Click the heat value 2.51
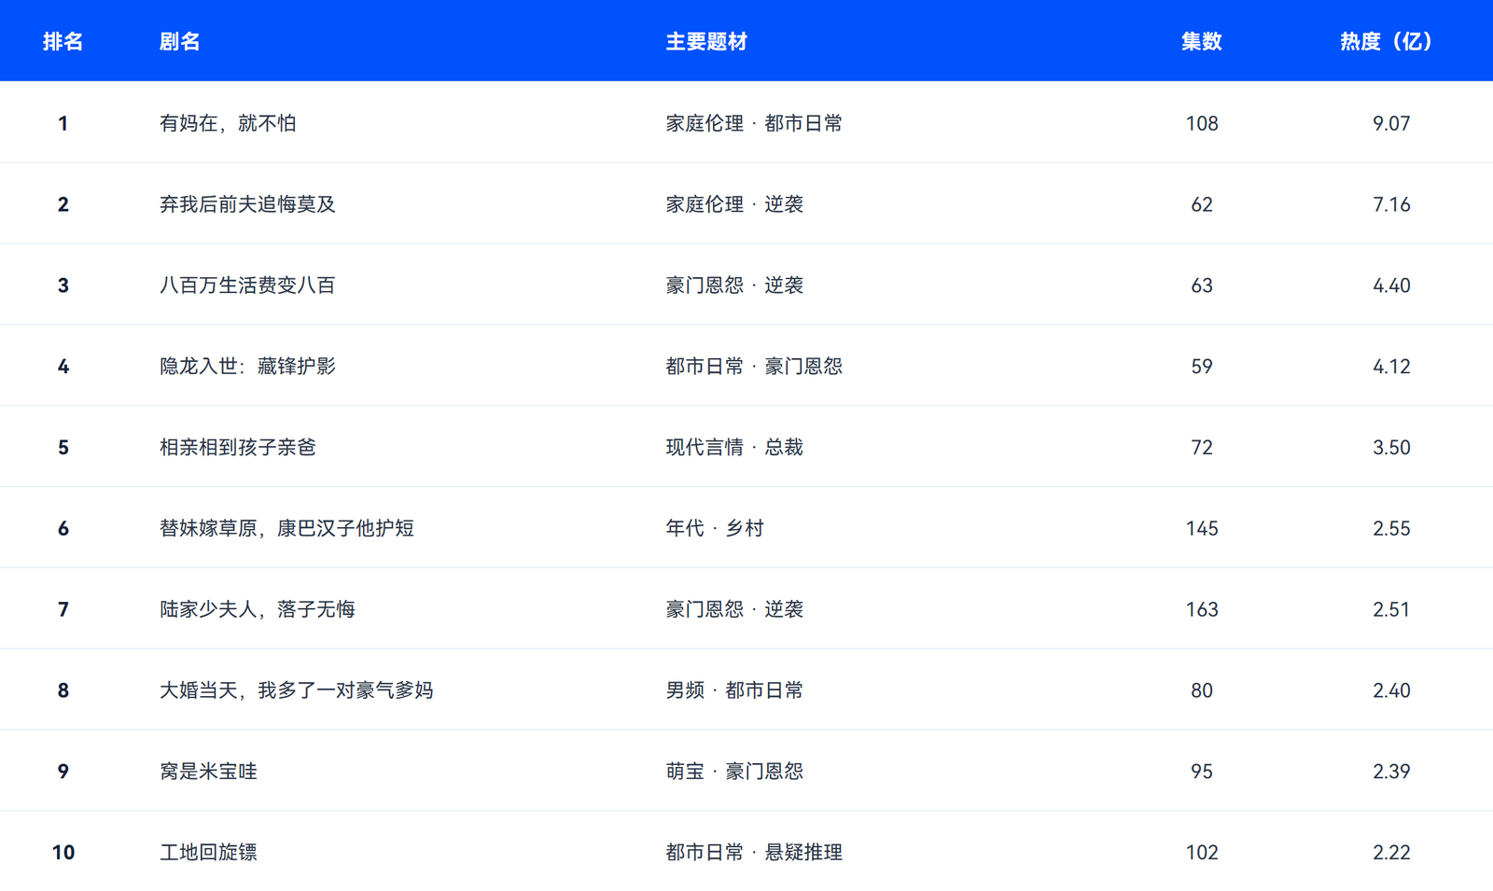1493x891 pixels. point(1391,610)
